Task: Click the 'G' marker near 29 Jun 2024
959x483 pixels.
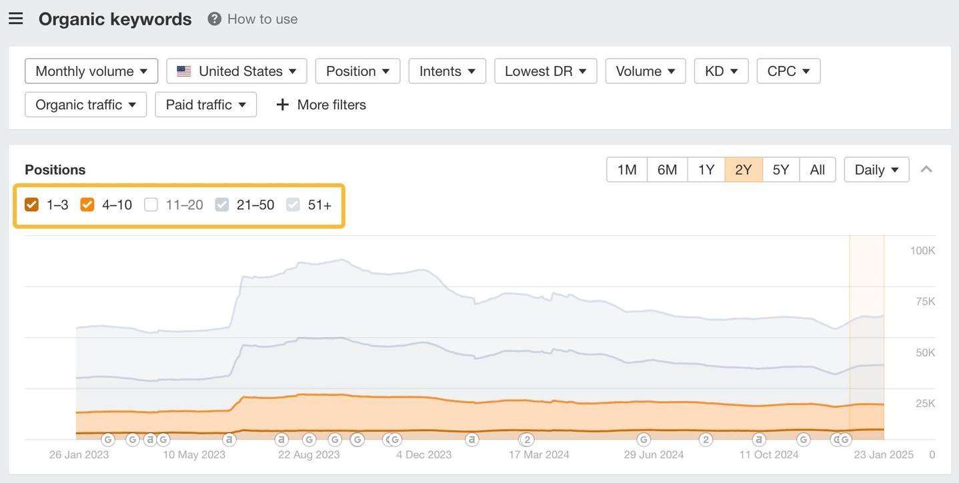Action: tap(644, 439)
